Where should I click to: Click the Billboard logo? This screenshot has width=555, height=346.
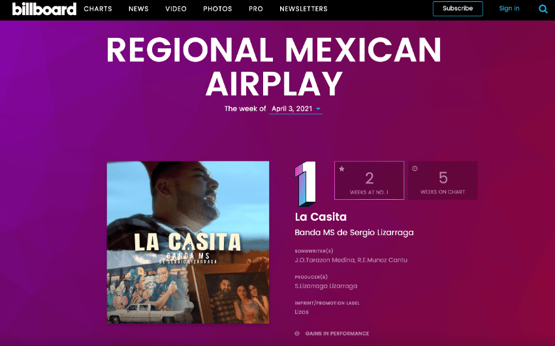pos(44,9)
